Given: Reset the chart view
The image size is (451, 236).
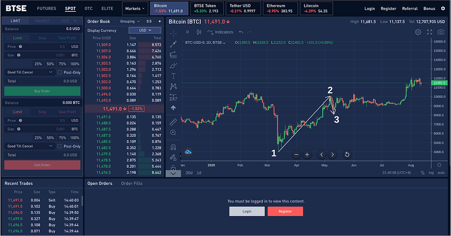Looking at the screenshot, I should tap(347, 155).
